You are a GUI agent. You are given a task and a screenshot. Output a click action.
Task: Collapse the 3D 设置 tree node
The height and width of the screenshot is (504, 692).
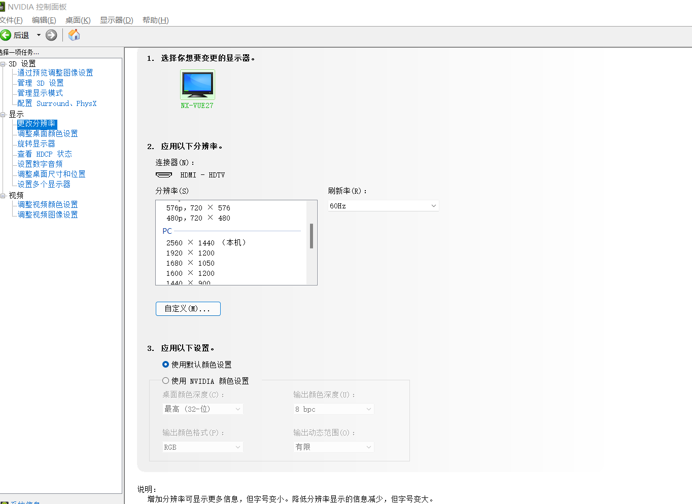pyautogui.click(x=3, y=64)
